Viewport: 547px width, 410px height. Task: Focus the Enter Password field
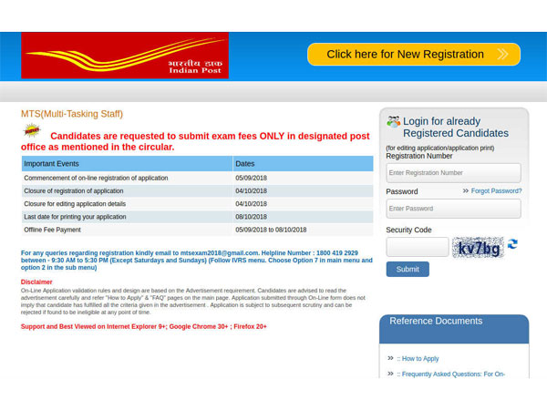pos(453,209)
